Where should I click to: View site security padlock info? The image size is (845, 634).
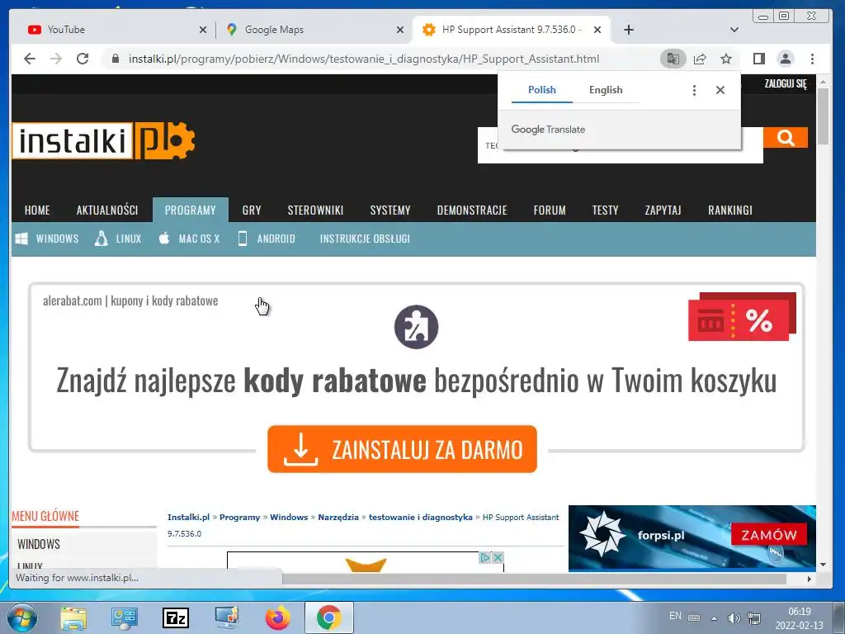click(x=115, y=59)
